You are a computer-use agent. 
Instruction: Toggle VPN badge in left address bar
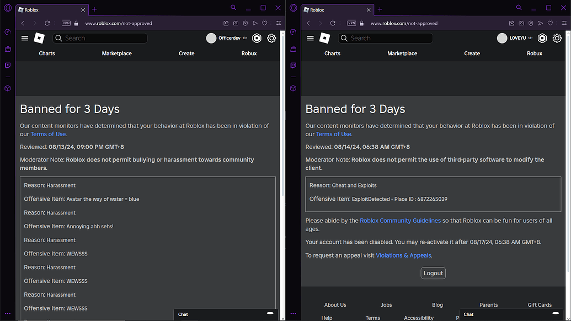(x=66, y=23)
